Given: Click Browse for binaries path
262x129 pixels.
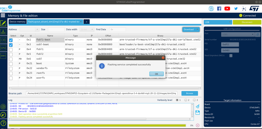Looking at the screenshot, I should (x=189, y=93).
